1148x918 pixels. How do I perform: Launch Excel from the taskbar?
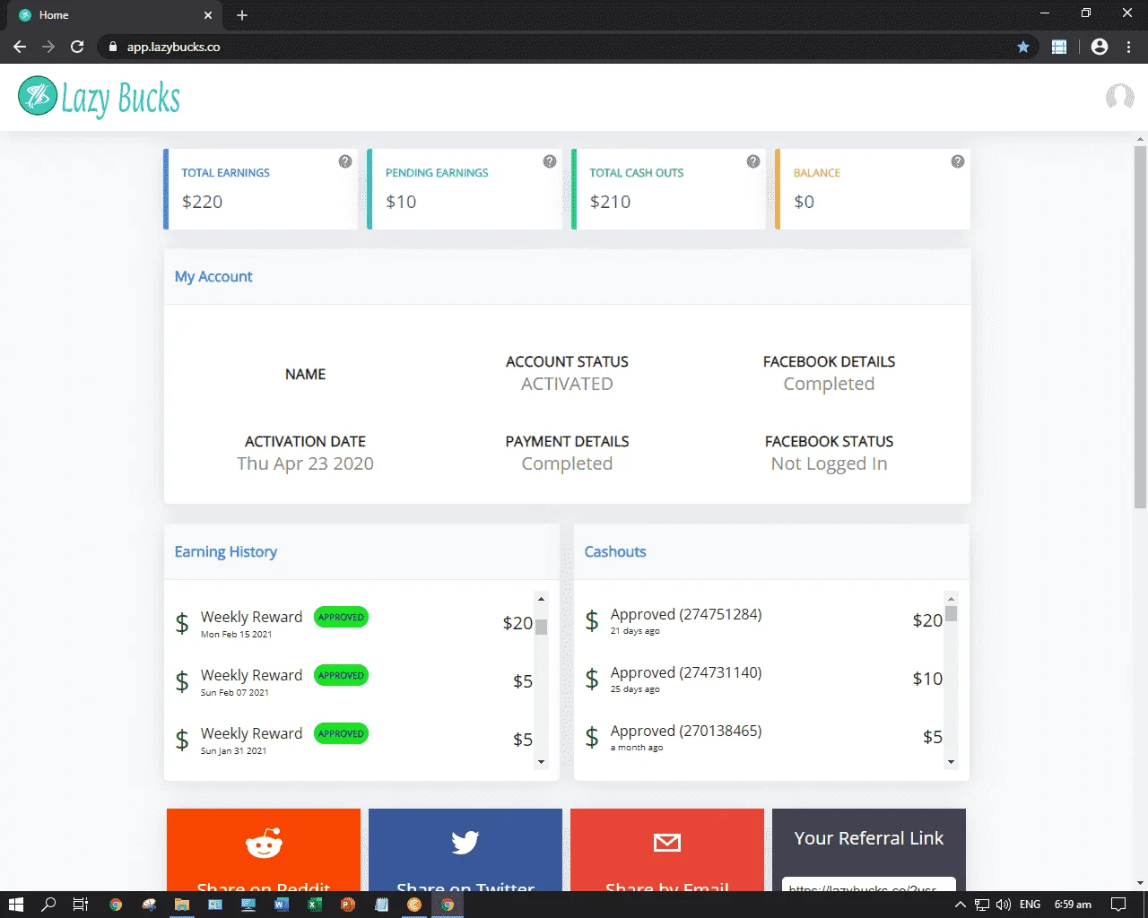(x=315, y=905)
